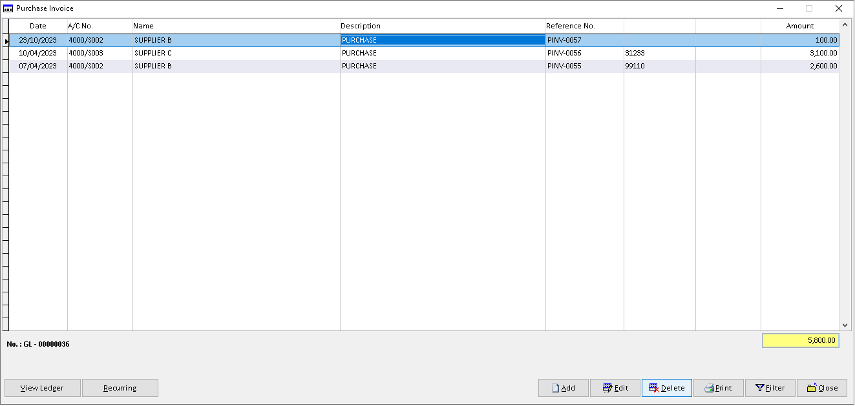Delete the selected purchase invoice
Image resolution: width=855 pixels, height=406 pixels.
point(667,388)
